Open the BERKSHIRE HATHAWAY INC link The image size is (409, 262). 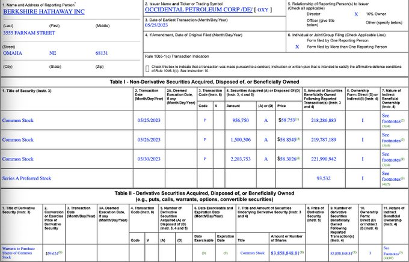(44, 12)
